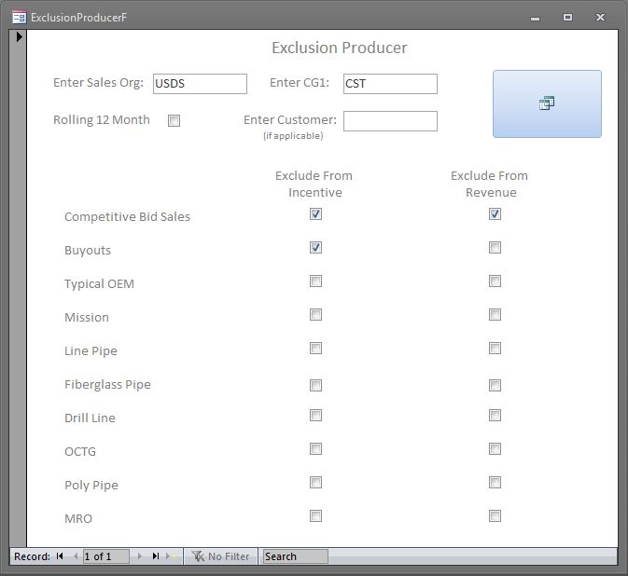Check MRO Exclude From Revenue
628x576 pixels.
point(495,516)
